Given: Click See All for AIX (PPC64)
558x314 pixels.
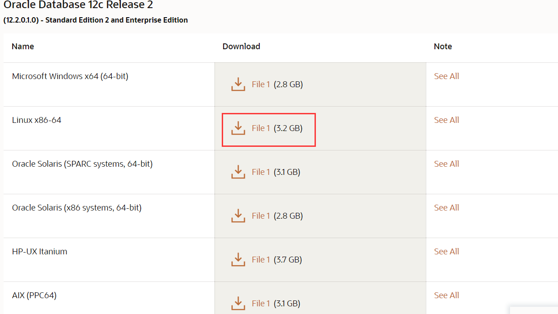Looking at the screenshot, I should [446, 295].
